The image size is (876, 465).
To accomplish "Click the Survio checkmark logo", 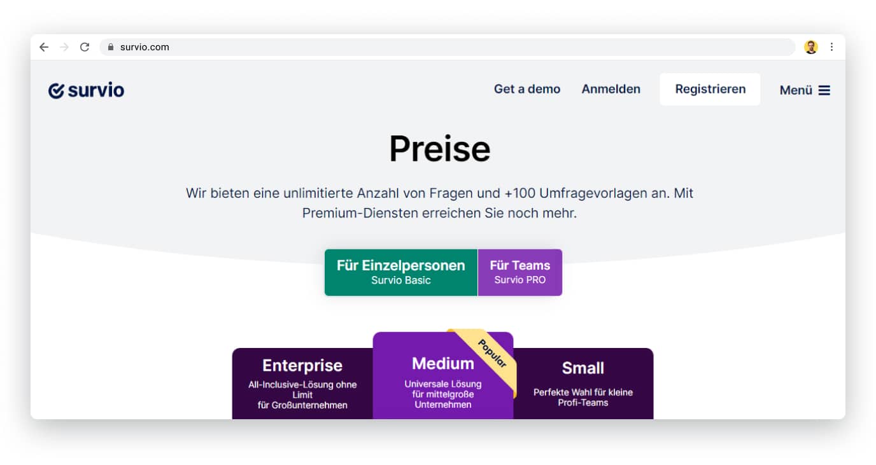I will pyautogui.click(x=57, y=90).
